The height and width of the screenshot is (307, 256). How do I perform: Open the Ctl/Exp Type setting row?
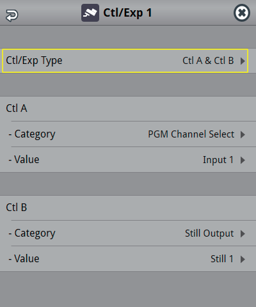(125, 61)
